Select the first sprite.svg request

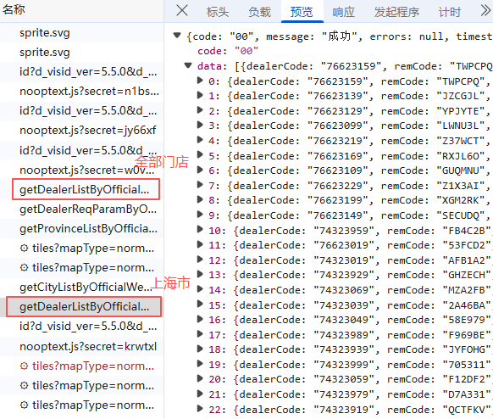(81, 33)
